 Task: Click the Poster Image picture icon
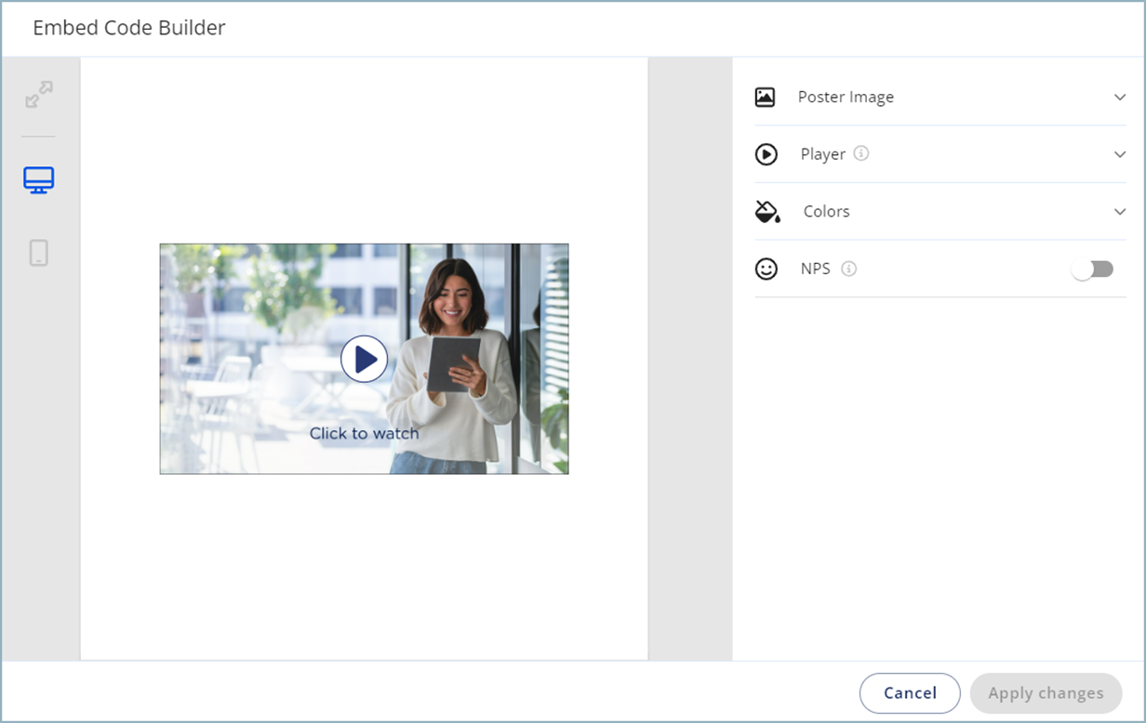(766, 97)
